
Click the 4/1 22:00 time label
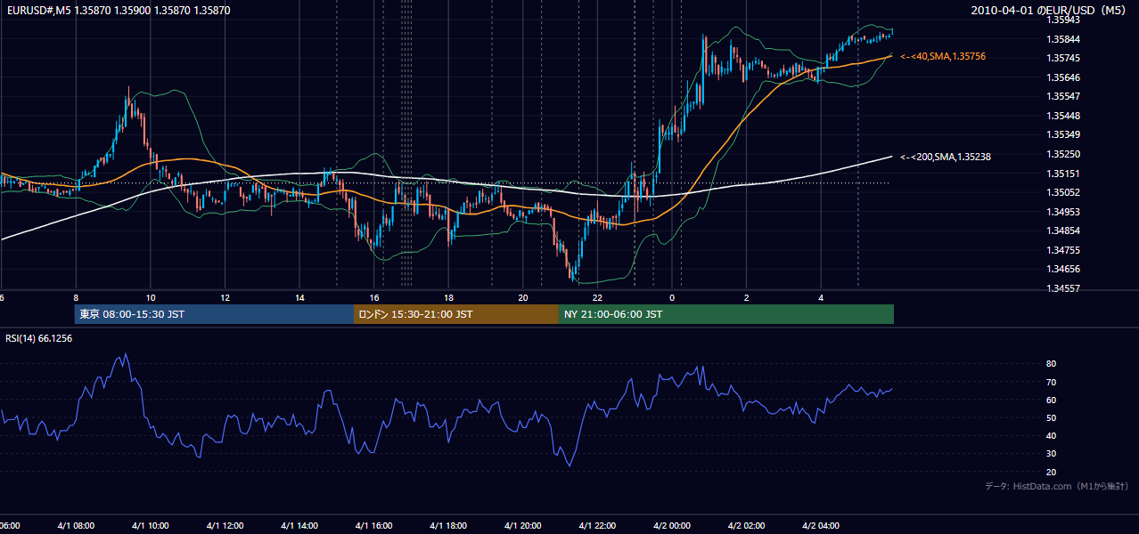click(x=597, y=525)
